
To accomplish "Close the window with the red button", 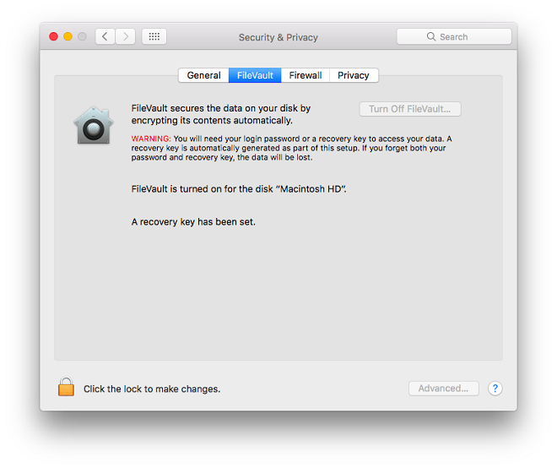I will pyautogui.click(x=54, y=36).
